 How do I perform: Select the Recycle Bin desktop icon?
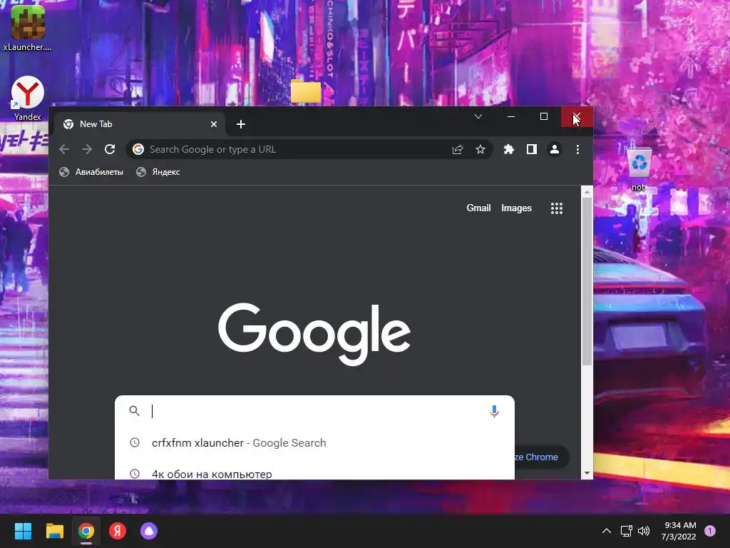(639, 168)
